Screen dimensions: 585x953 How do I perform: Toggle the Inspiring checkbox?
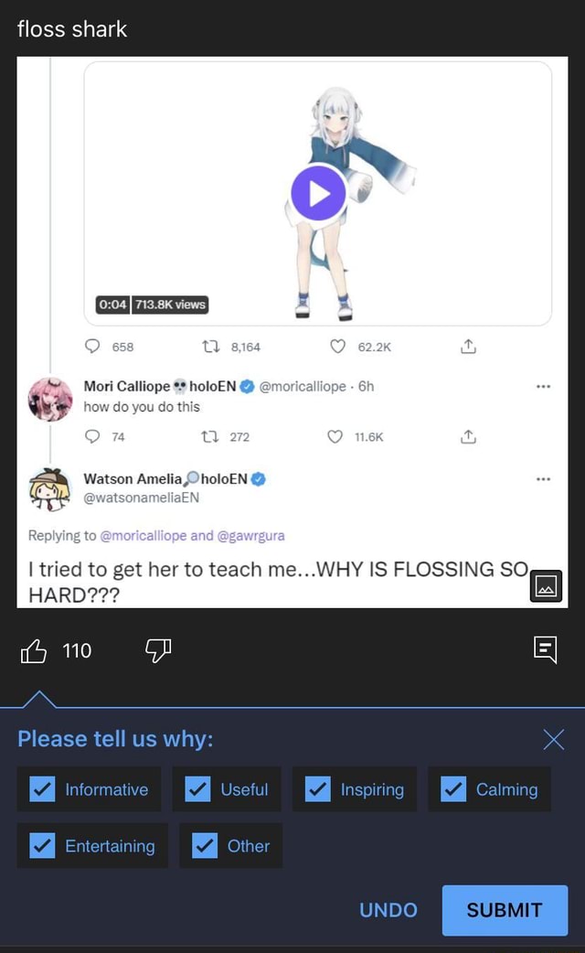pyautogui.click(x=317, y=789)
